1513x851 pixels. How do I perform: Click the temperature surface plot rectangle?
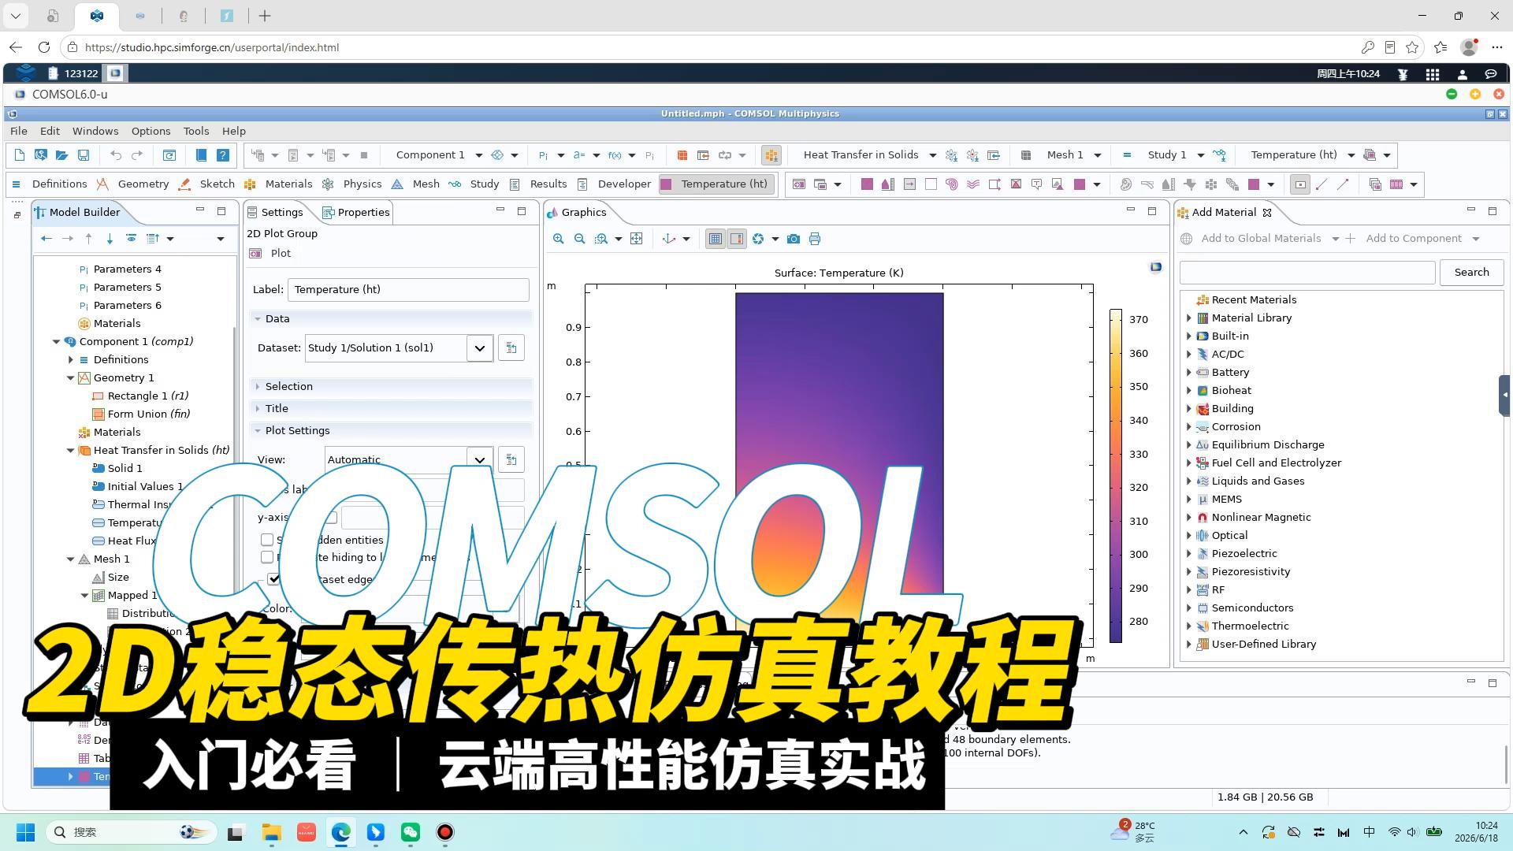tap(839, 468)
